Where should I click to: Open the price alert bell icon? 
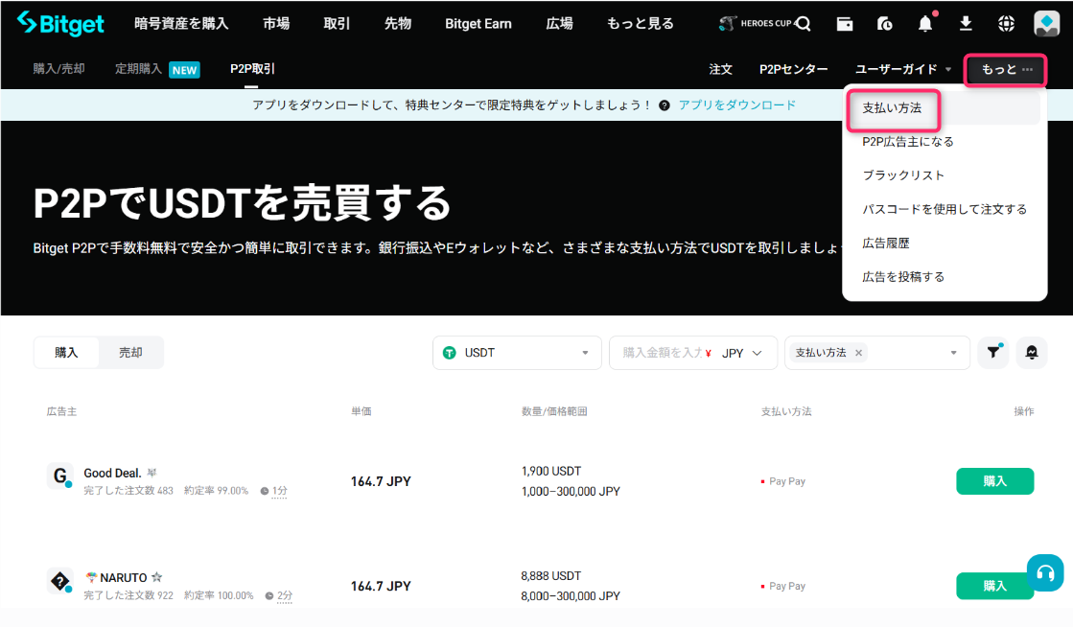pos(1031,353)
